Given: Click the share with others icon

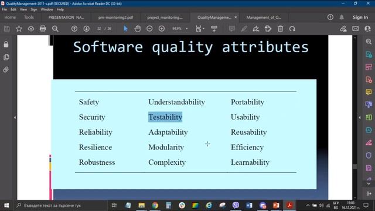Looking at the screenshot, I should pos(367,29).
